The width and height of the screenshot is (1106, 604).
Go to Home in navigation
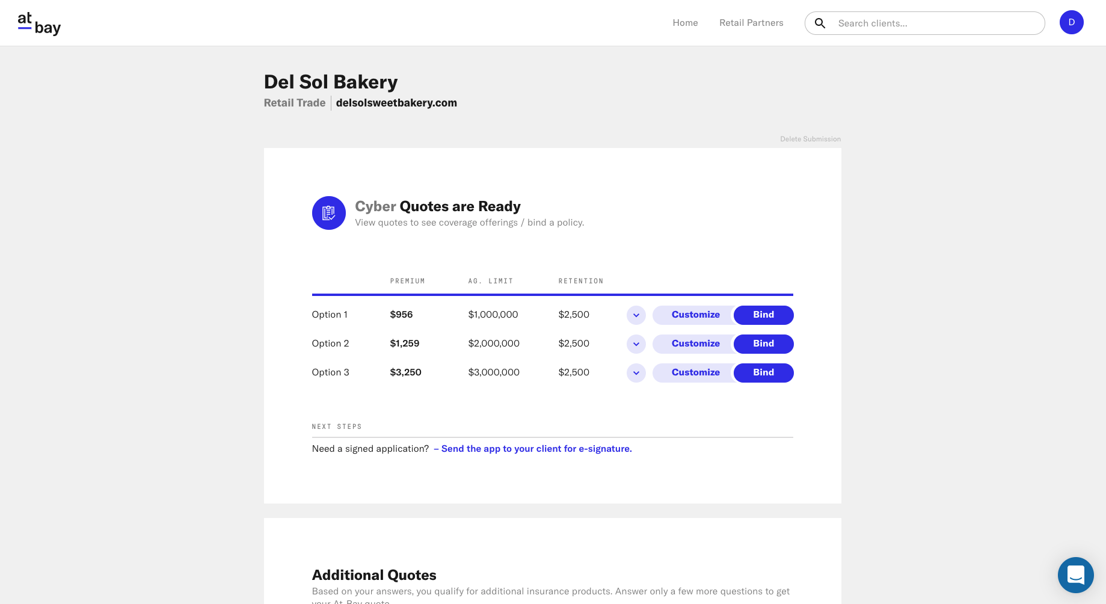point(685,23)
